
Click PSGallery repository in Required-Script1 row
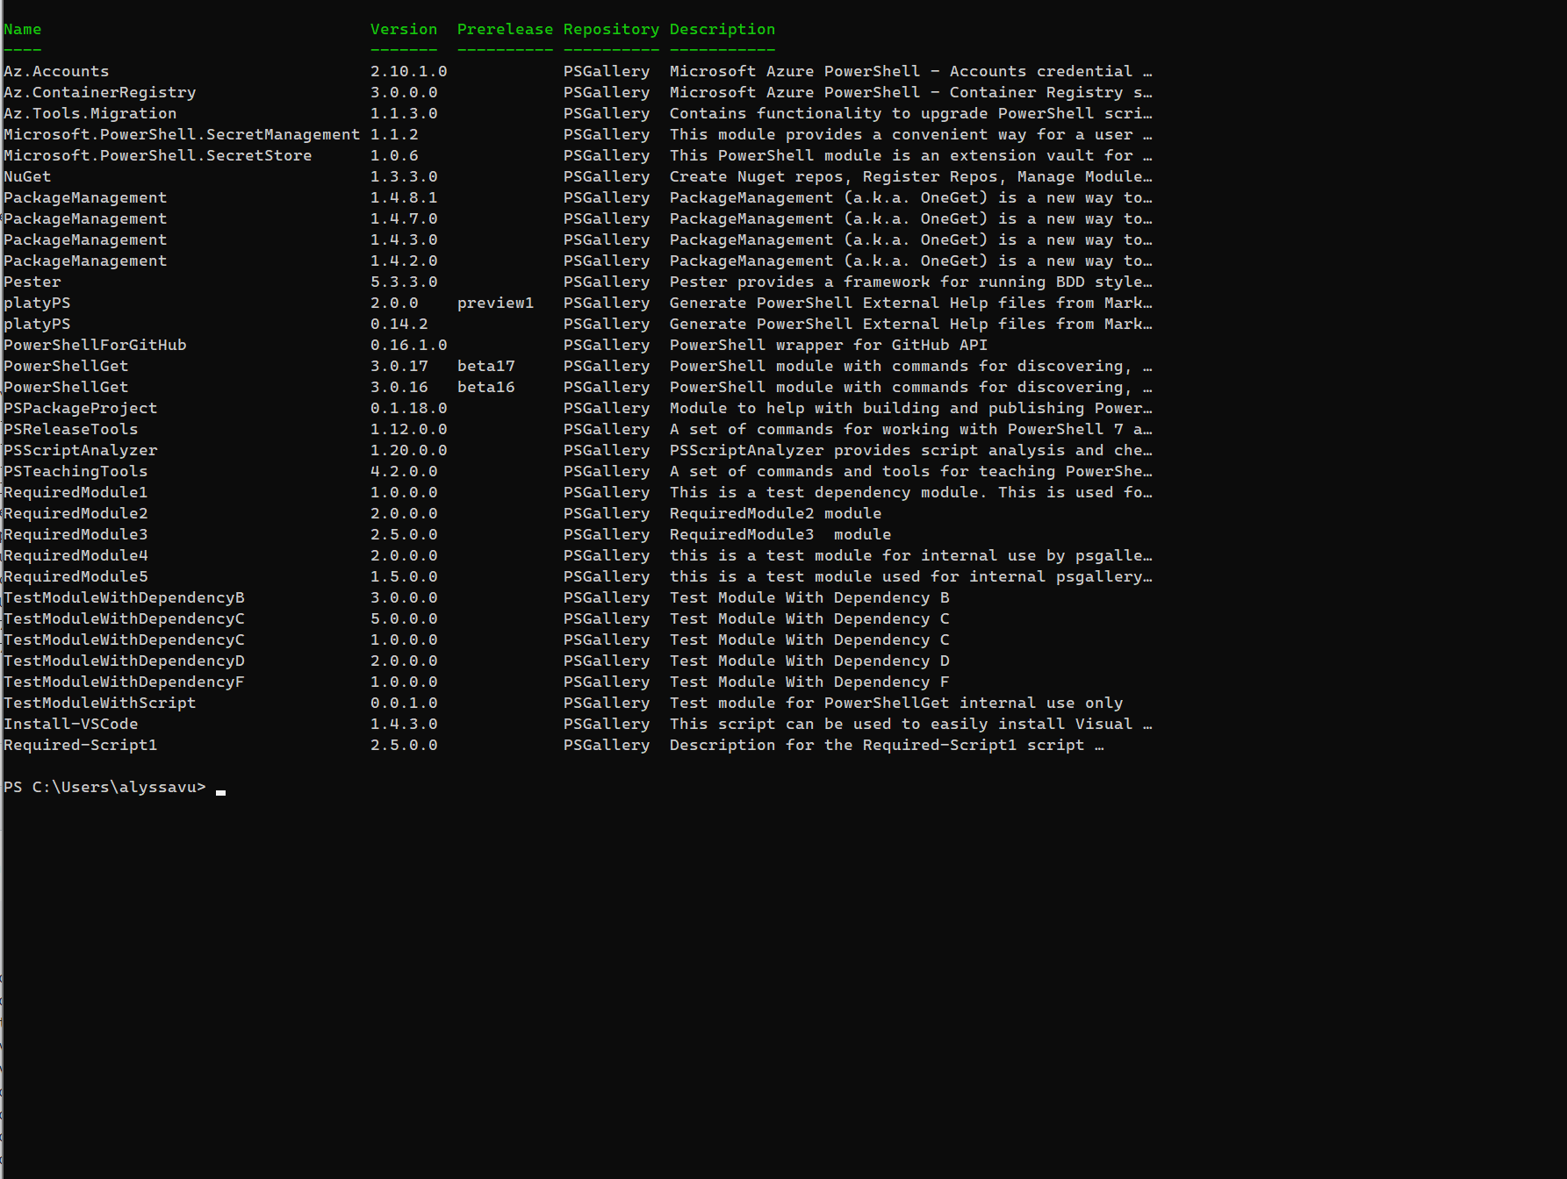[x=607, y=746]
